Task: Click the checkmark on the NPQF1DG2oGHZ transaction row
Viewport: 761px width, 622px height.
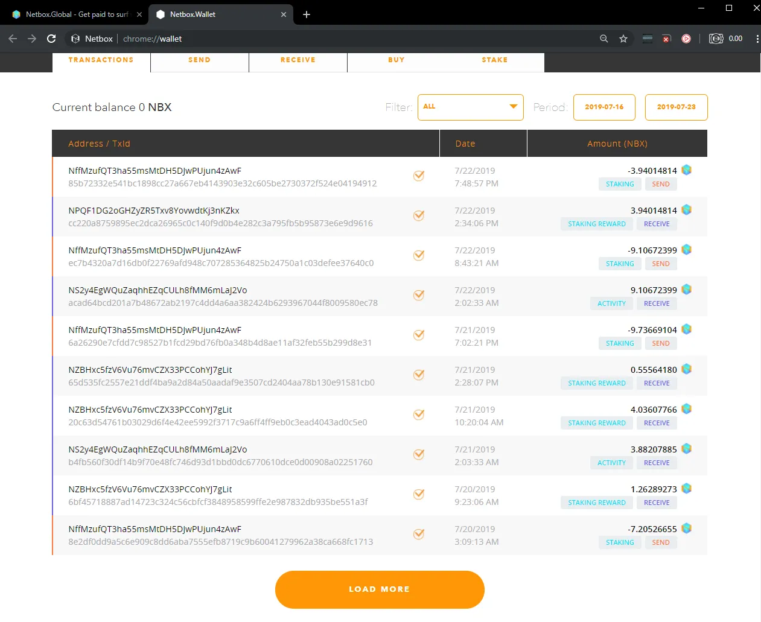Action: coord(418,215)
